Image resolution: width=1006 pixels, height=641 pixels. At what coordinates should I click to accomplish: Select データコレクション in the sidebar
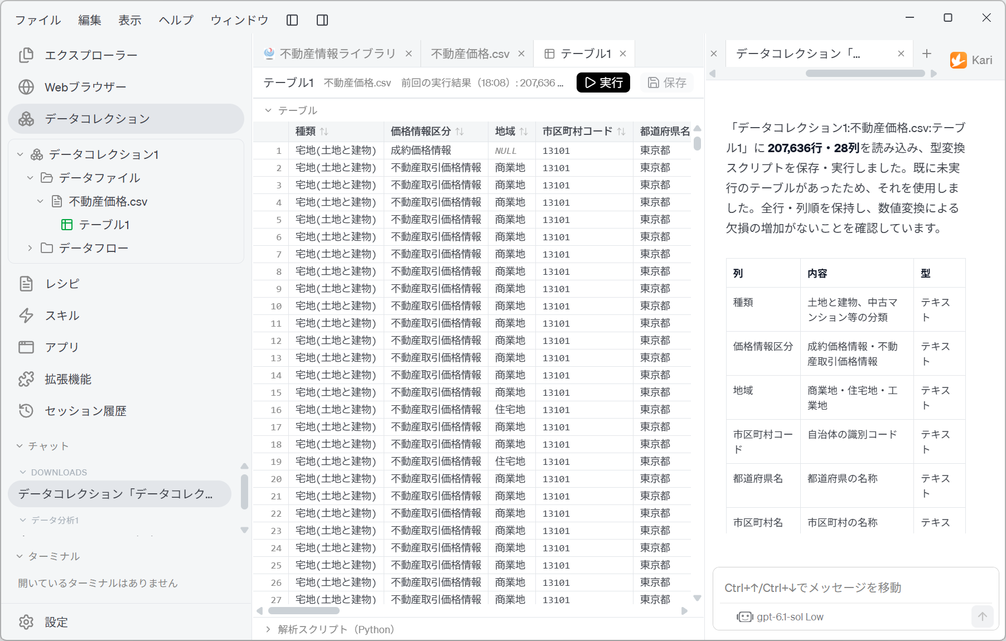(x=126, y=119)
